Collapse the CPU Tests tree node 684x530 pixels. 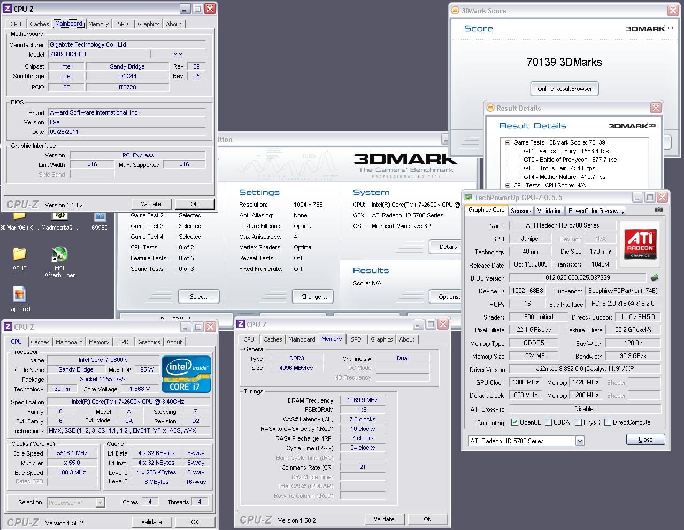point(508,185)
